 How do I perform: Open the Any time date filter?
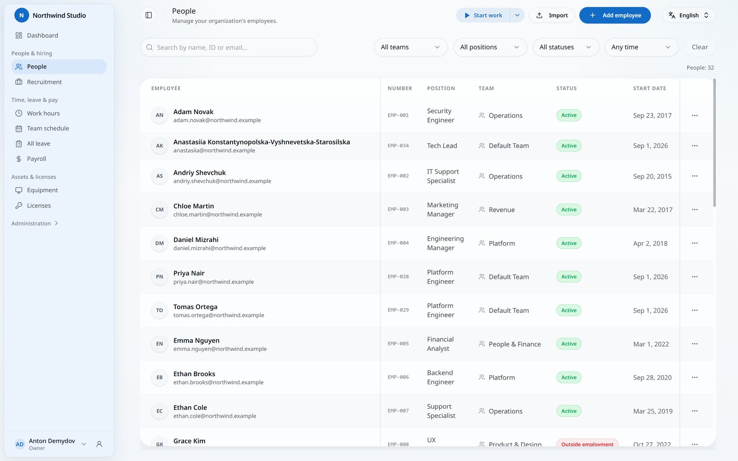click(641, 47)
